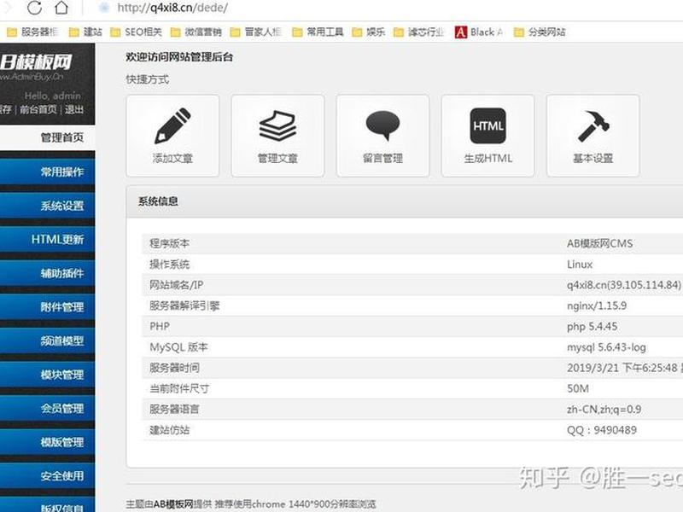Select 管理首页 in the sidebar
The height and width of the screenshot is (512, 683).
tap(48, 137)
